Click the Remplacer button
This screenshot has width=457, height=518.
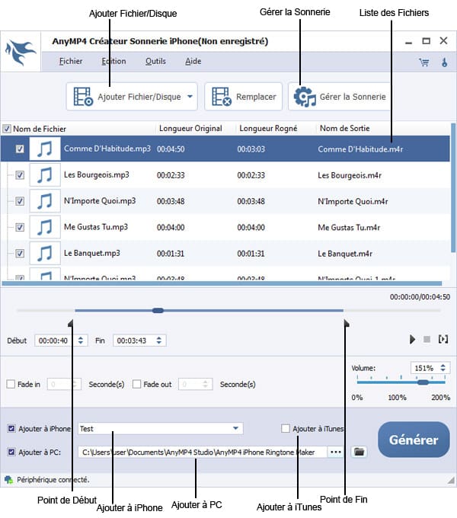point(244,97)
